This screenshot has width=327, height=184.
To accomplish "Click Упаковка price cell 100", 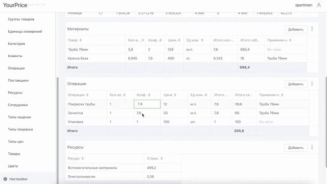I will [x=166, y=122].
